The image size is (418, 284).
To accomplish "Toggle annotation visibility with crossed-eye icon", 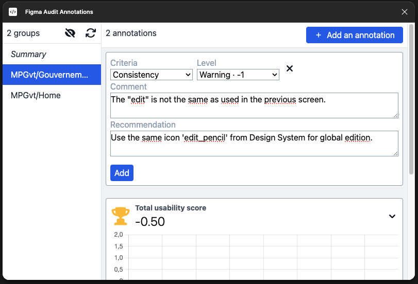I will tap(70, 33).
